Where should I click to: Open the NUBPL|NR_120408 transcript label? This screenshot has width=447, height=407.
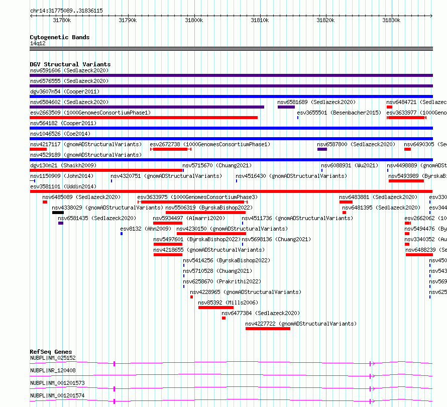click(53, 370)
